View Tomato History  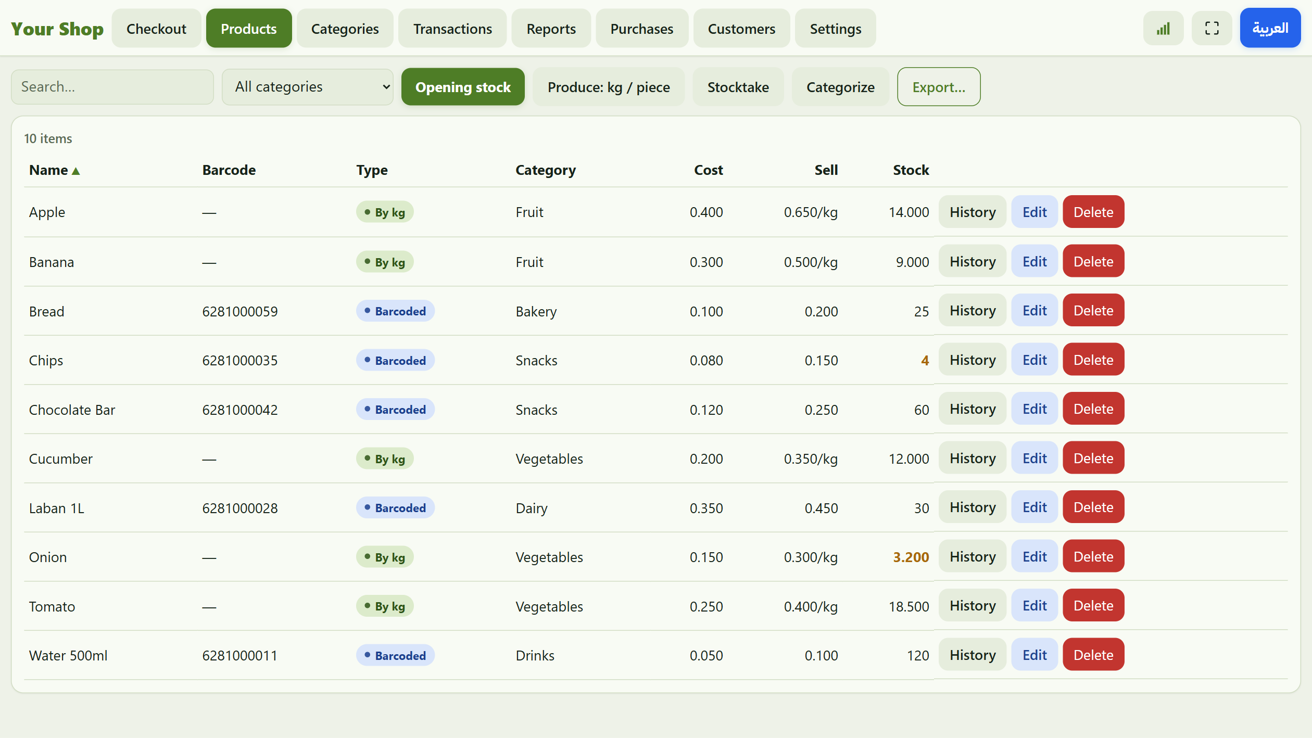pyautogui.click(x=973, y=605)
